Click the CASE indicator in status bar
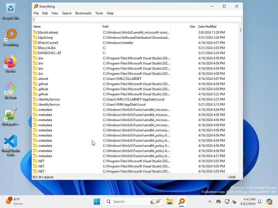278x208 pixels. (x=232, y=177)
